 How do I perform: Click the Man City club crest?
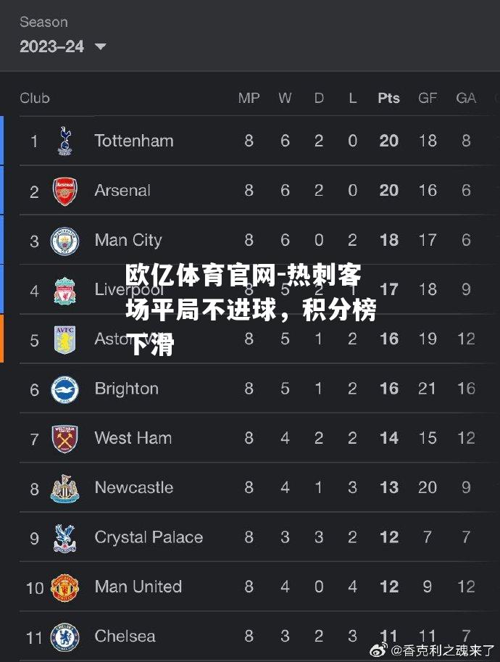coord(64,240)
